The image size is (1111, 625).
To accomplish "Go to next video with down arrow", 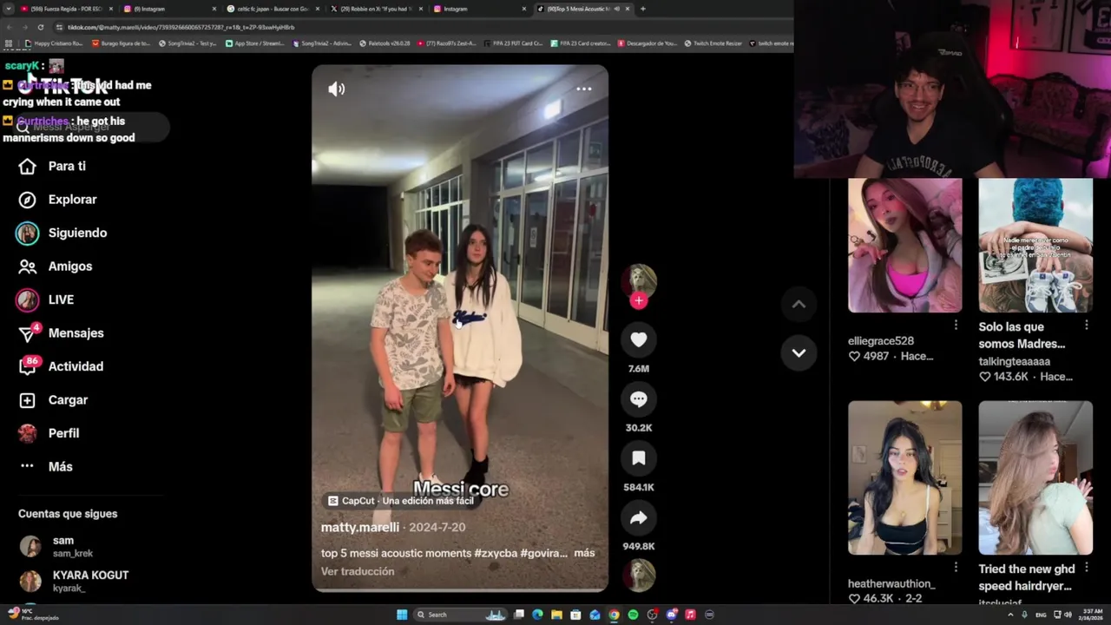I will click(799, 353).
